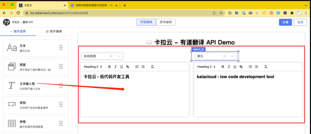Click the bookmark star in the address bar
The width and height of the screenshot is (311, 134).
click(221, 13)
